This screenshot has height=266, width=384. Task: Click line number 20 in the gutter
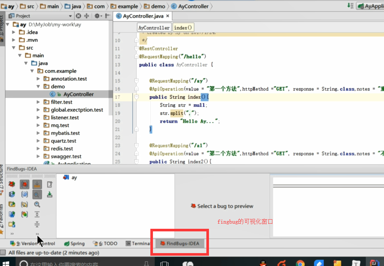click(x=118, y=121)
